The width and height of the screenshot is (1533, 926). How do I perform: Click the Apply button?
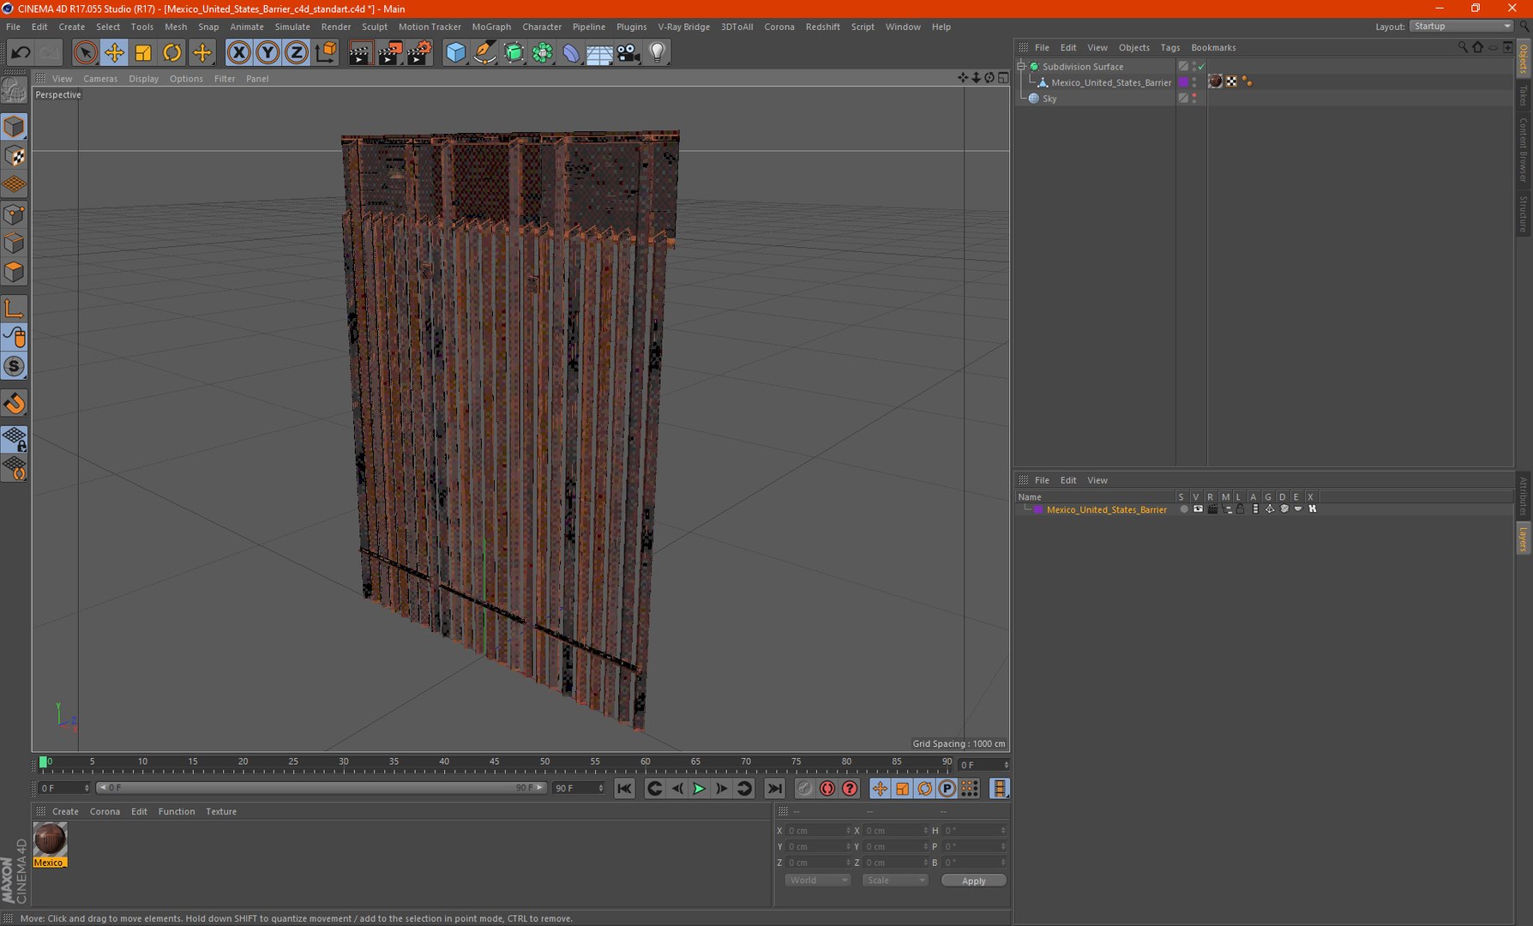click(x=973, y=881)
